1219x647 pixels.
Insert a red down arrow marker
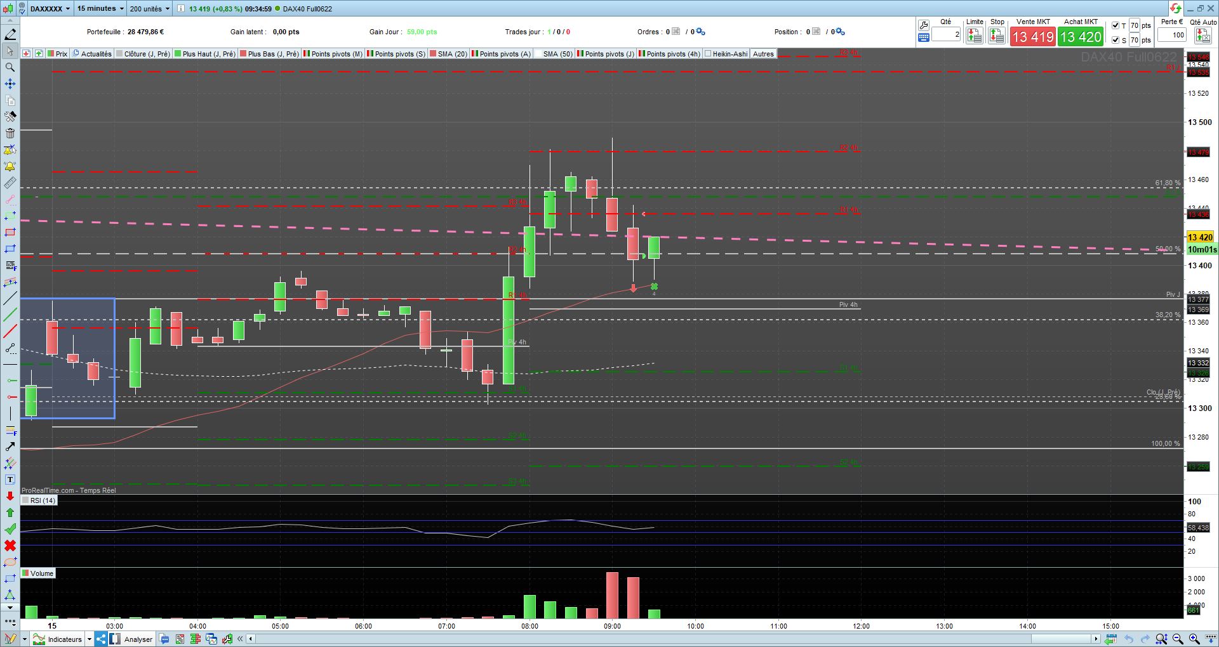(10, 496)
